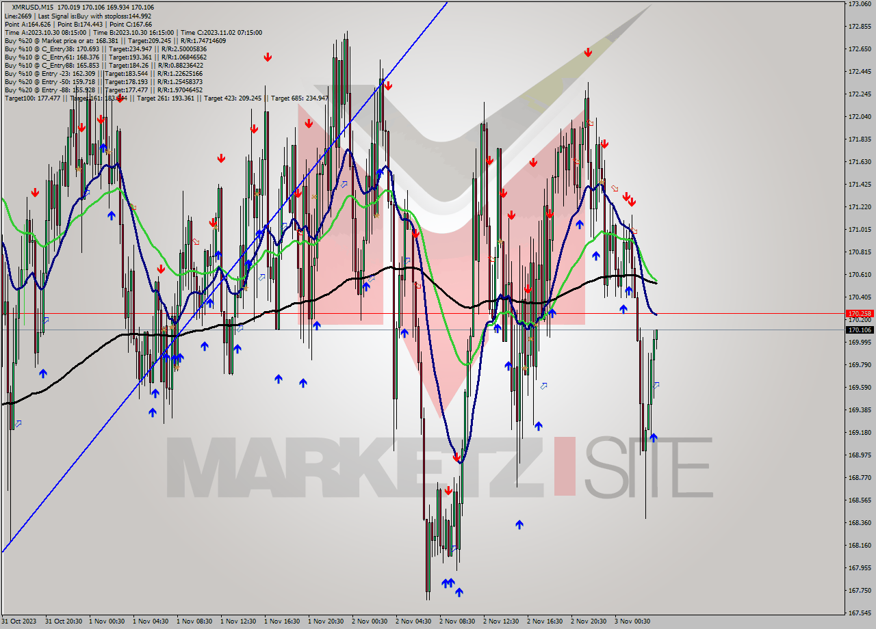Click the 170.400 price axis label

860,297
